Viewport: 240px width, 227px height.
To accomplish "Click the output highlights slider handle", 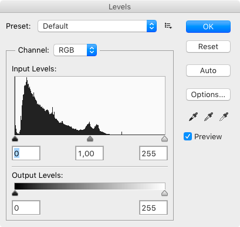I will (165, 193).
